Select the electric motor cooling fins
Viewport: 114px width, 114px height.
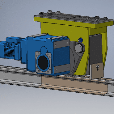(x=9, y=52)
